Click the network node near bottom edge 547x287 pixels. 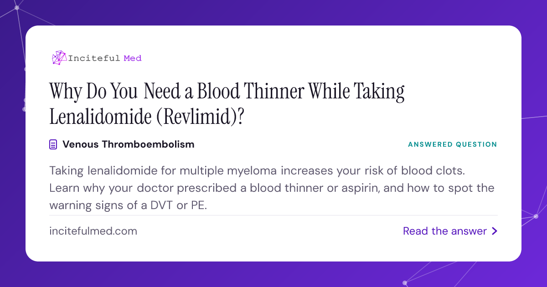405,283
